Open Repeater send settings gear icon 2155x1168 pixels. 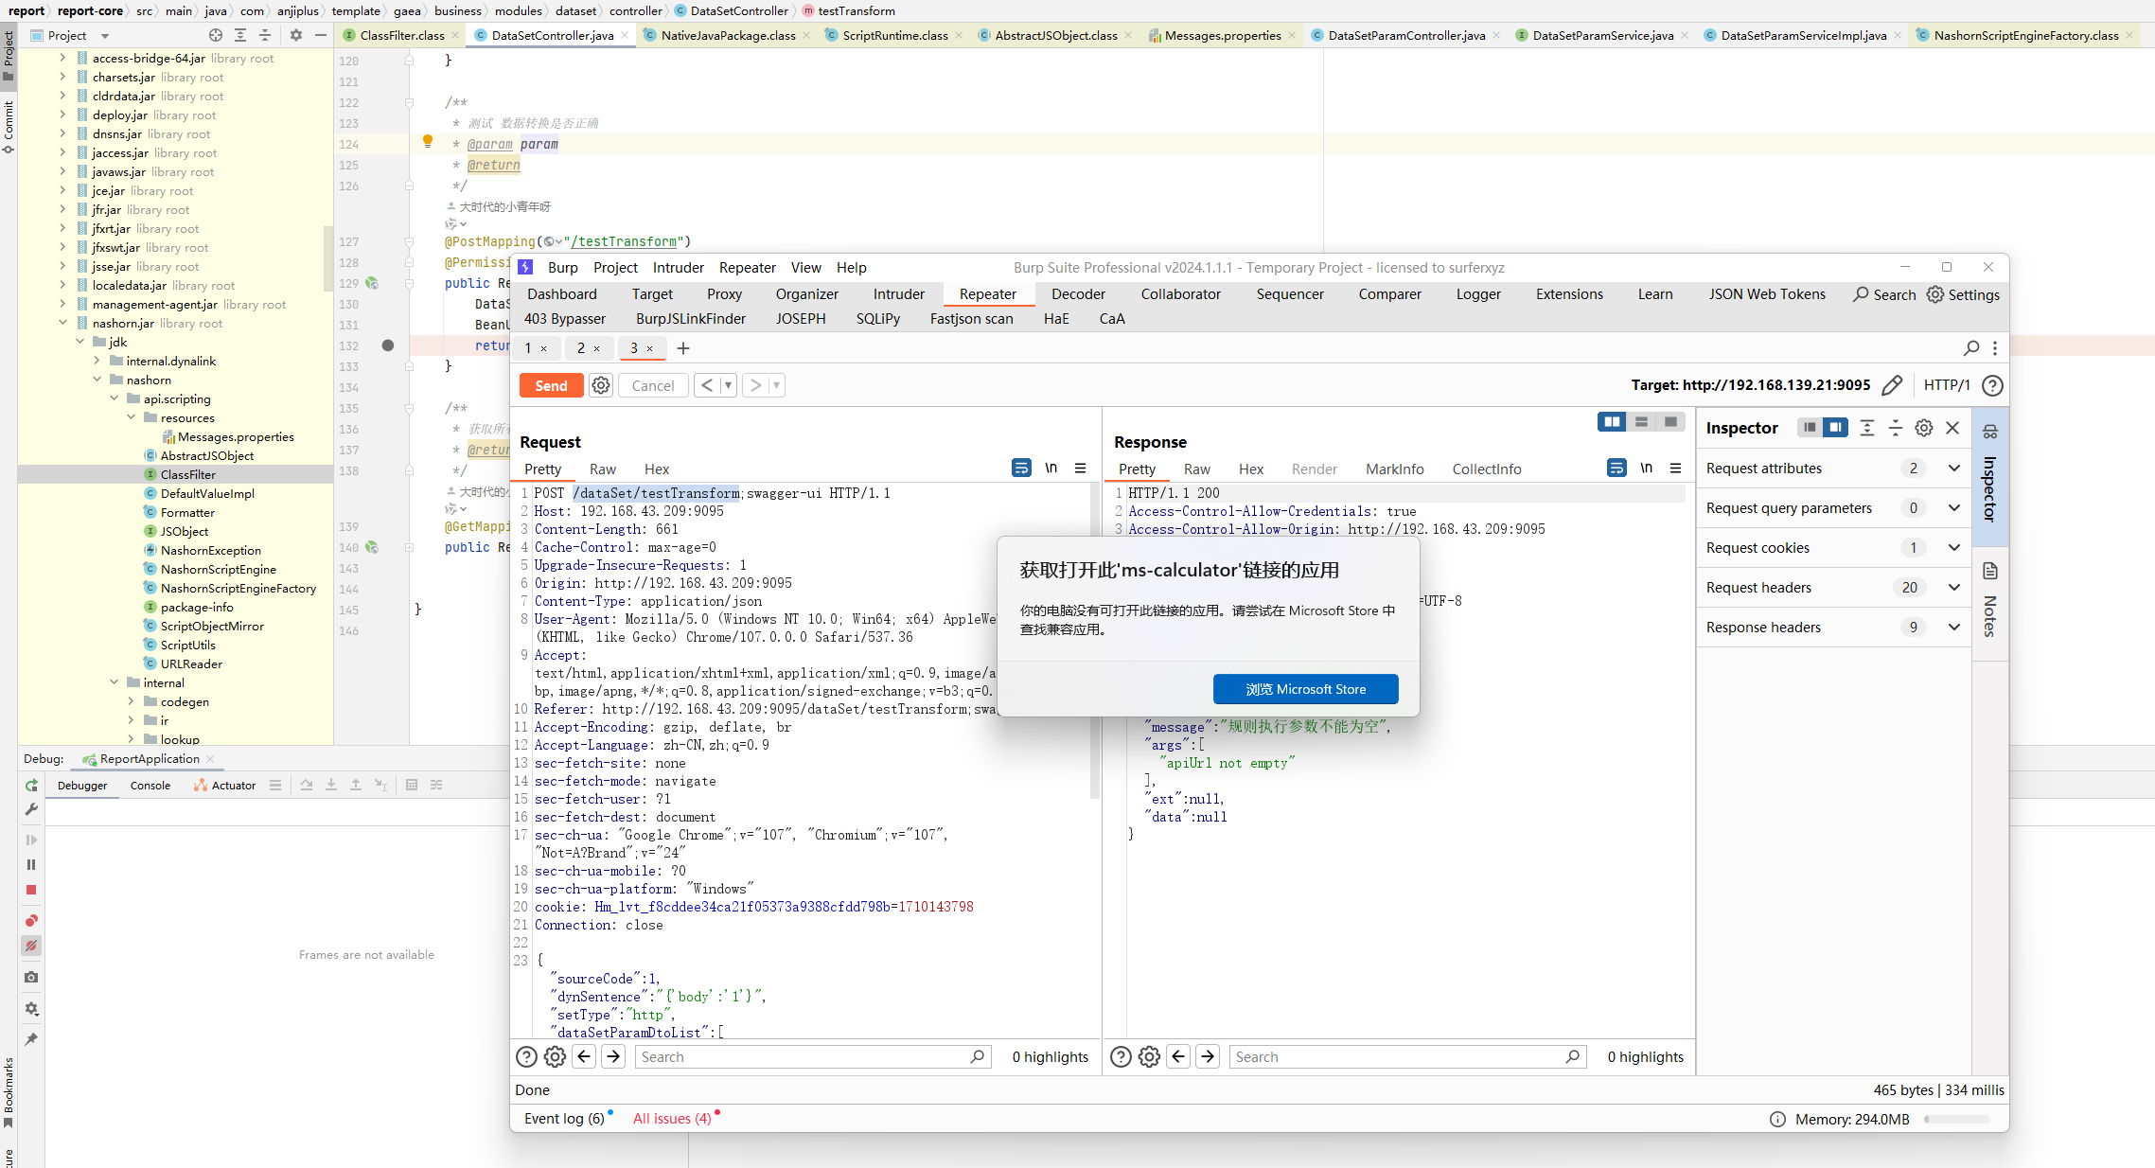click(x=601, y=385)
